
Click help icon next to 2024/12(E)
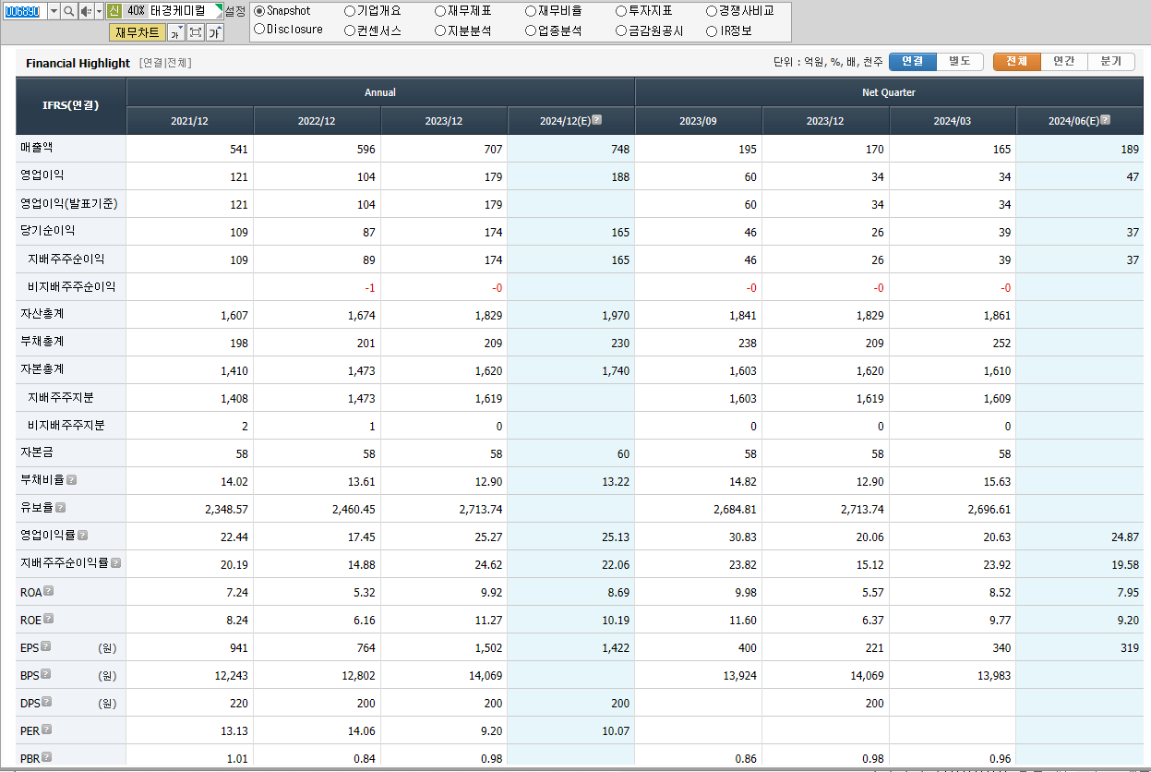click(596, 119)
